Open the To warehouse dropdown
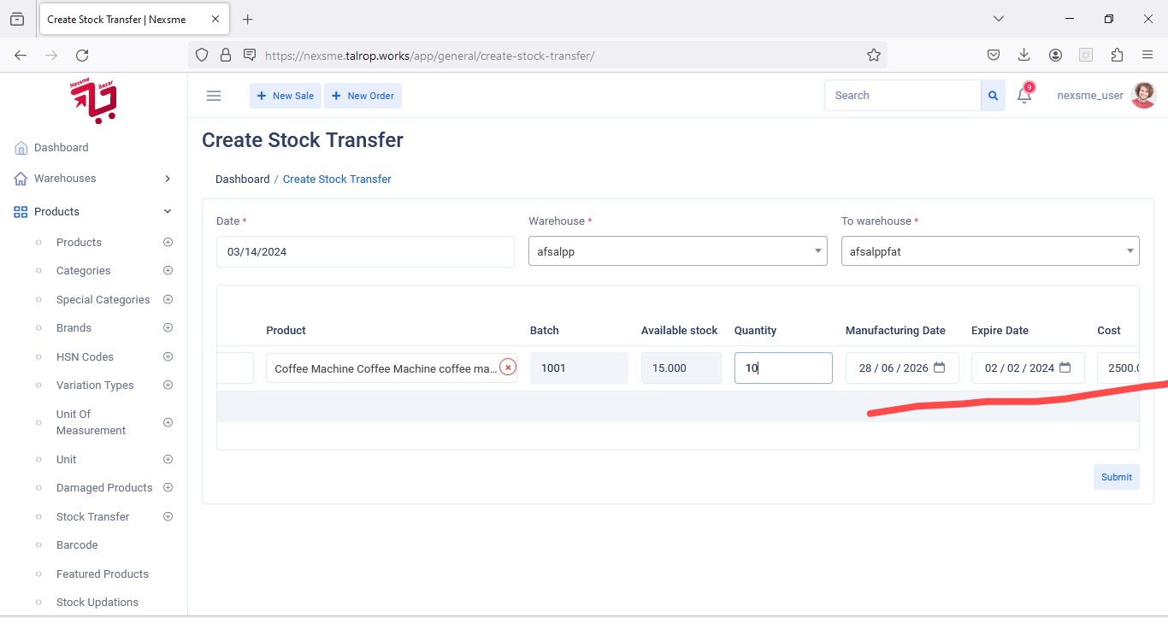Screen dimensions: 1168x618 (989, 251)
